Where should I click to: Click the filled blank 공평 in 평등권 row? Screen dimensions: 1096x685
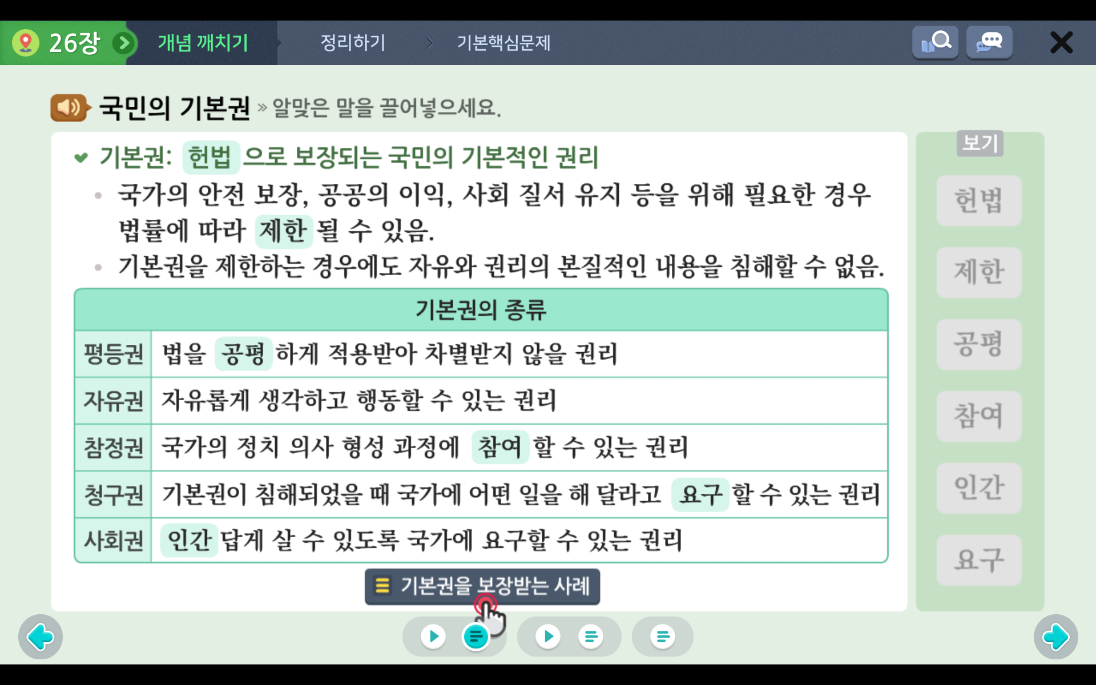(x=243, y=354)
